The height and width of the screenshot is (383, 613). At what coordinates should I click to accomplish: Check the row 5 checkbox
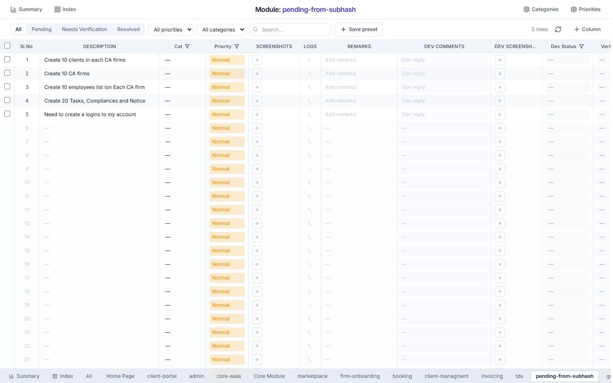click(x=7, y=114)
